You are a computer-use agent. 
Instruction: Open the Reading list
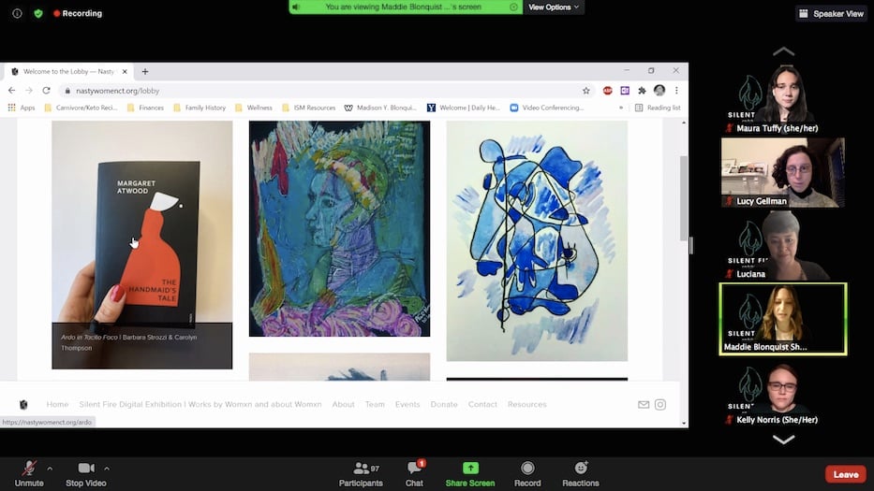click(x=658, y=108)
